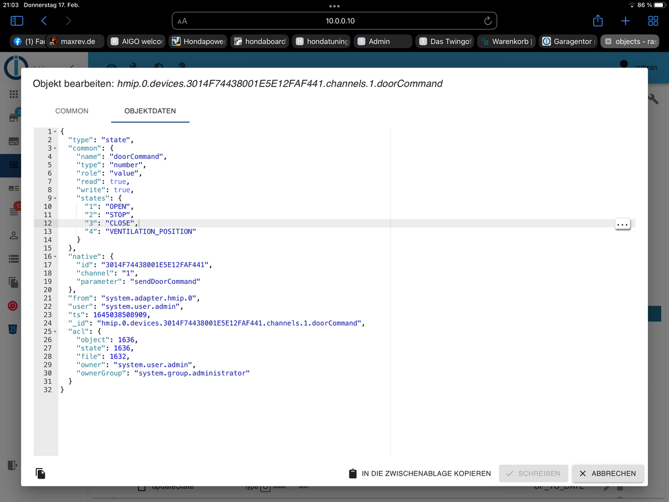Switch to the hondaboard tab
The width and height of the screenshot is (669, 502).
[260, 41]
